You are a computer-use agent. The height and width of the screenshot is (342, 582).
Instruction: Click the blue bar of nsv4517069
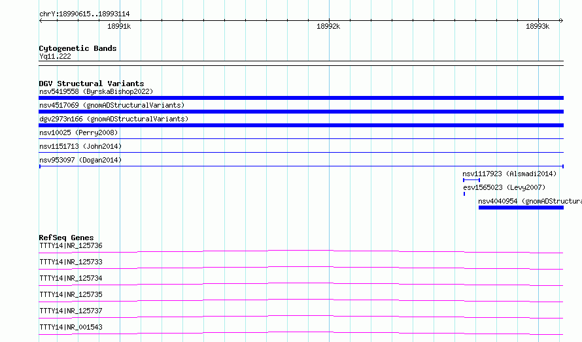[301, 112]
